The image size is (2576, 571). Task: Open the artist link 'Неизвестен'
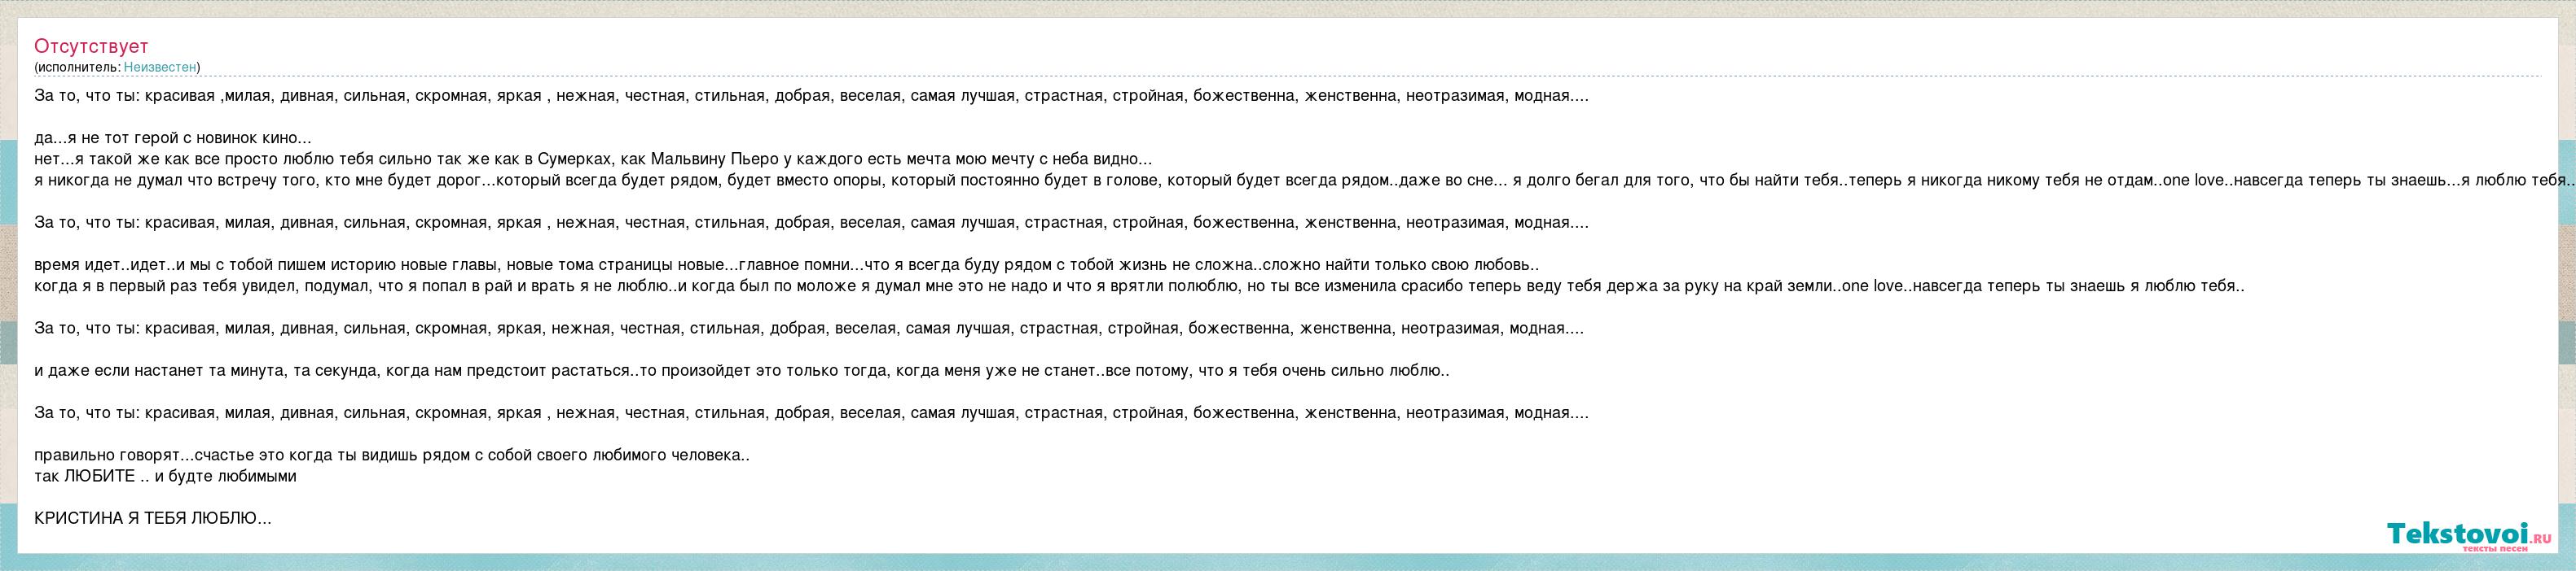[160, 67]
